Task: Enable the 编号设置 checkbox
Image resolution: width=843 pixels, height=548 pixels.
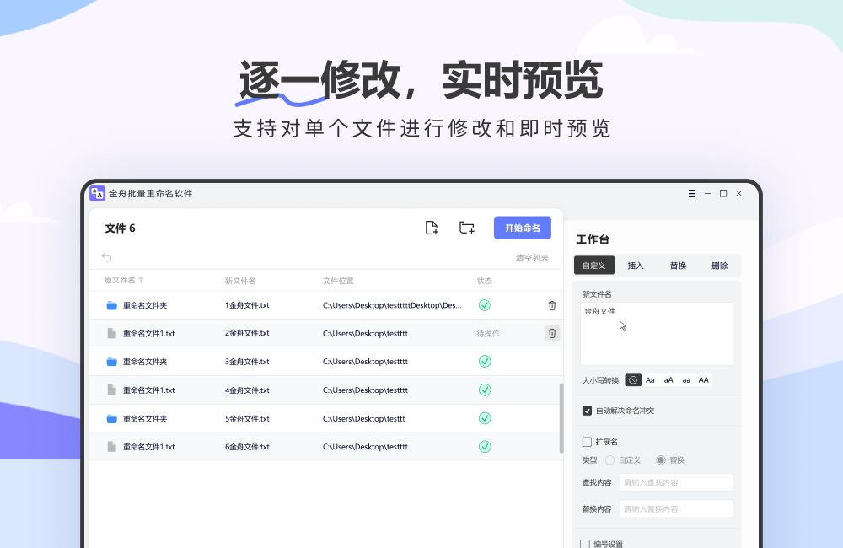Action: coord(583,544)
